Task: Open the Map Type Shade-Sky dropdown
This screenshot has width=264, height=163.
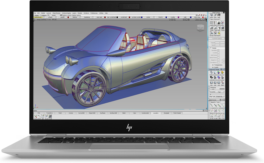Action: (x=220, y=97)
